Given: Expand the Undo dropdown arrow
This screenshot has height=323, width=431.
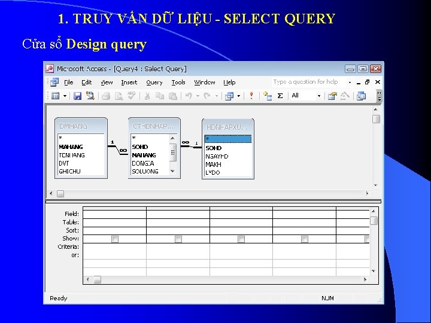Looking at the screenshot, I should [x=198, y=96].
